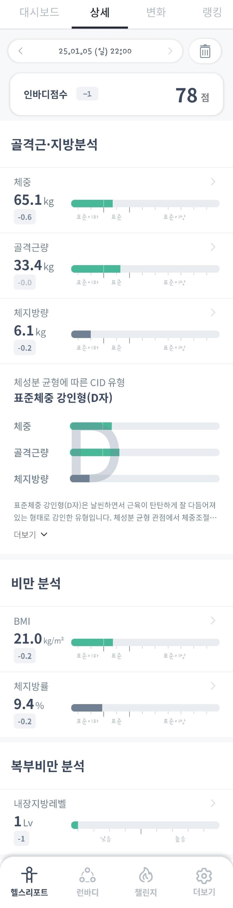Go to the next measurement date arrow
This screenshot has width=233, height=908.
170,51
